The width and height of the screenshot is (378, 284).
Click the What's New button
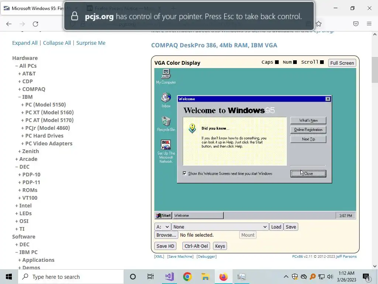(308, 120)
